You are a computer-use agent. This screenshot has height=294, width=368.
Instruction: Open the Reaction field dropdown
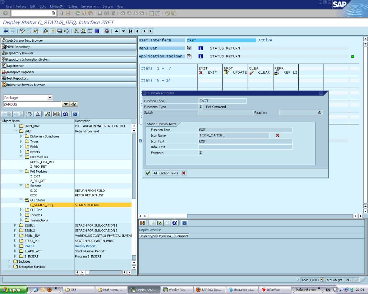[319, 112]
